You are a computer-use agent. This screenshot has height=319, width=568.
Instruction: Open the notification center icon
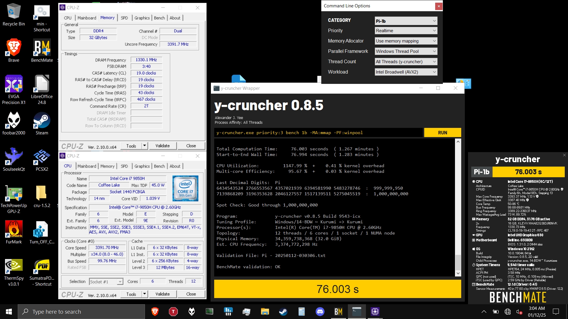(556, 311)
